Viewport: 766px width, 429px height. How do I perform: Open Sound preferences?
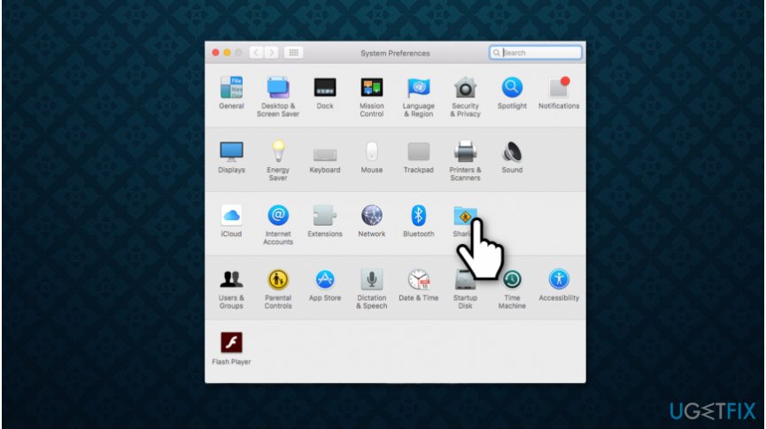512,152
